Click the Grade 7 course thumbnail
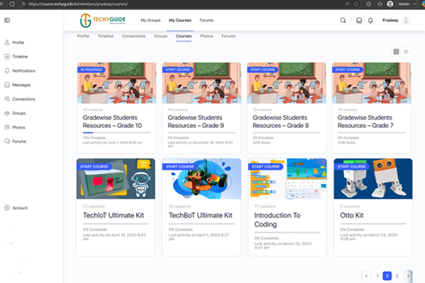Image resolution: width=425 pixels, height=283 pixels. pos(371,83)
